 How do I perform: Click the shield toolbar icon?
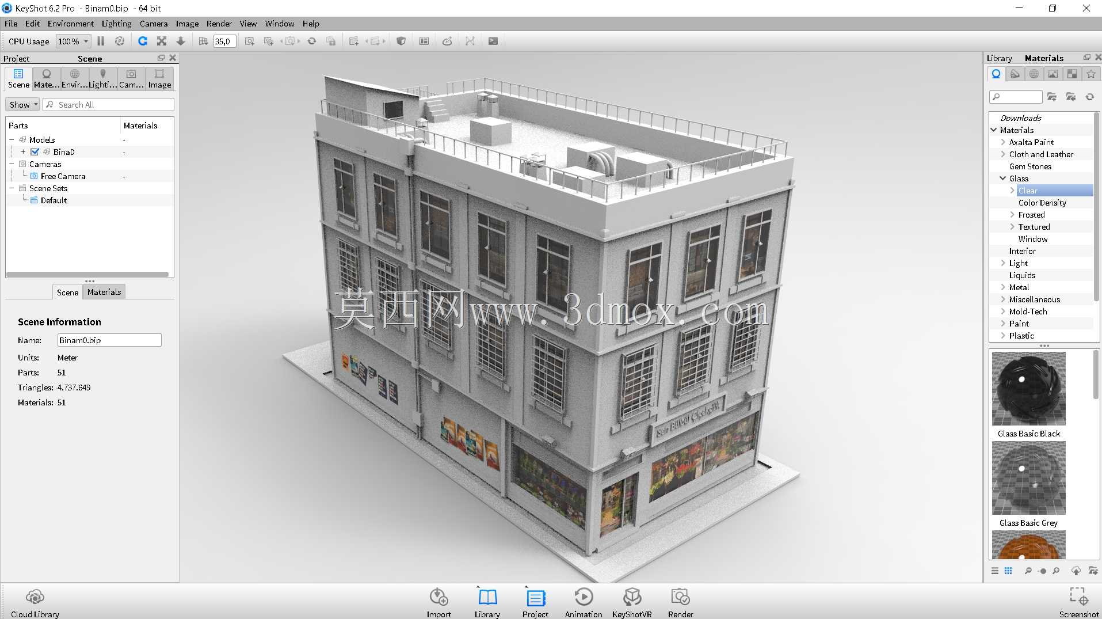401,41
